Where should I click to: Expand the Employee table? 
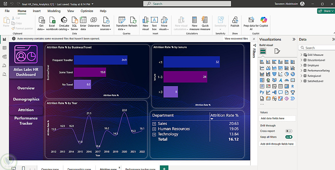pyautogui.click(x=301, y=65)
